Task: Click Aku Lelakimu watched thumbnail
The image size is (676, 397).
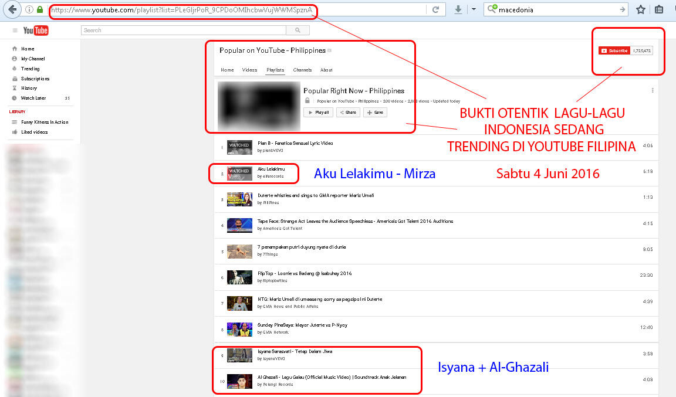Action: click(239, 173)
